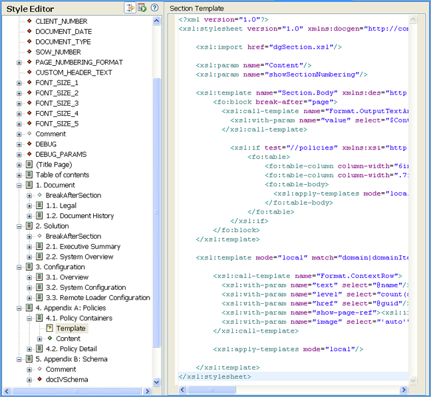This screenshot has width=431, height=397.
Task: Select the CUSTOM_HEADER_TEXT item
Action: coord(74,72)
